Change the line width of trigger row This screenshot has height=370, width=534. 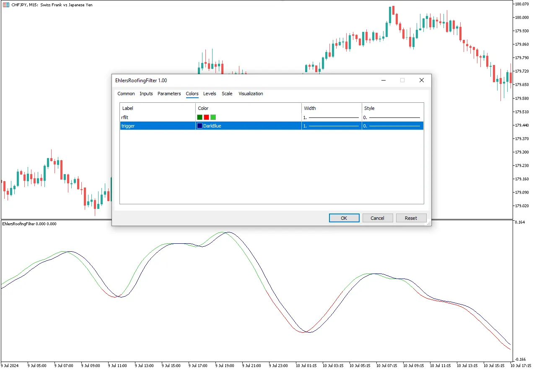click(331, 126)
